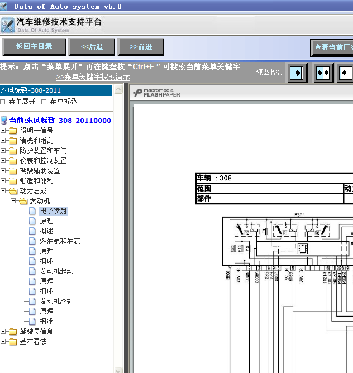Image resolution: width=353 pixels, height=373 pixels.
Task: Select 当前:东风标致-308-20110000 root node
Action: (x=60, y=121)
